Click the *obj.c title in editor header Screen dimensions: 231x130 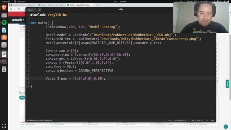click(x=121, y=9)
